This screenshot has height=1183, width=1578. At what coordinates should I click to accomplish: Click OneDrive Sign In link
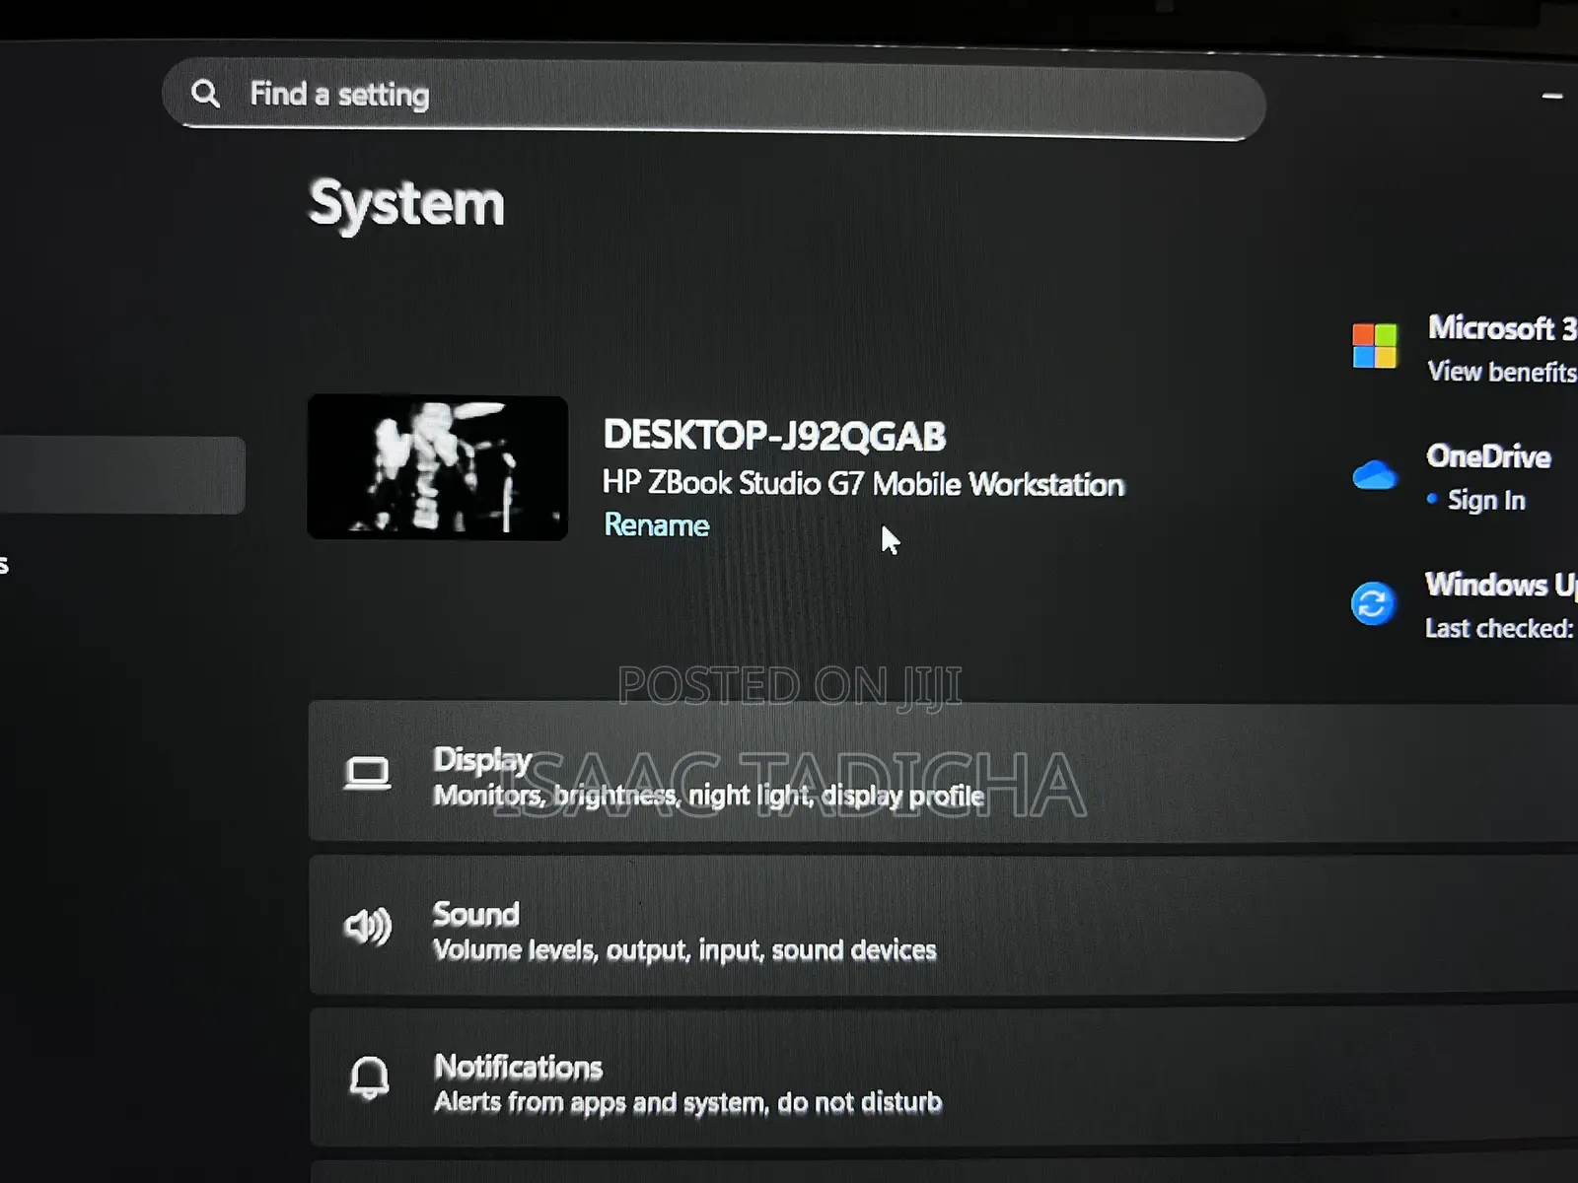(x=1486, y=501)
